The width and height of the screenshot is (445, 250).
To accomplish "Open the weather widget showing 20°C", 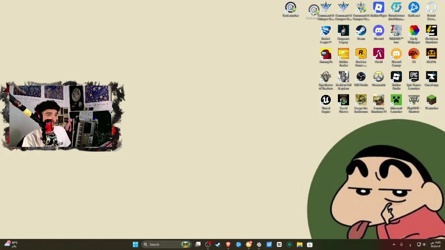I will tap(10, 244).
